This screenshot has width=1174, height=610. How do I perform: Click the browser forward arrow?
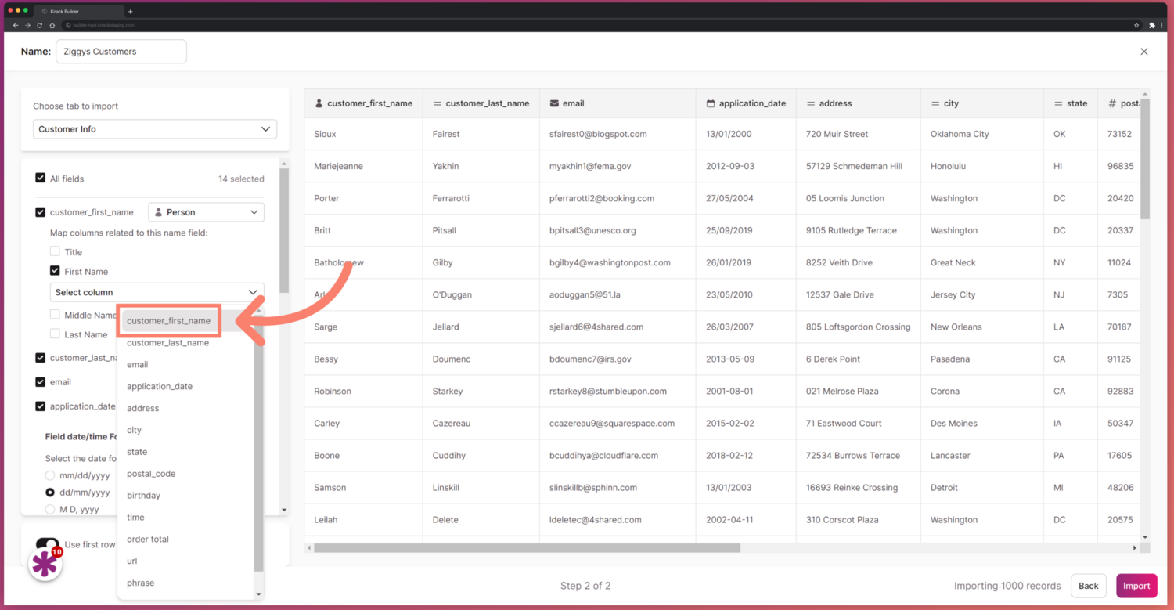(27, 25)
